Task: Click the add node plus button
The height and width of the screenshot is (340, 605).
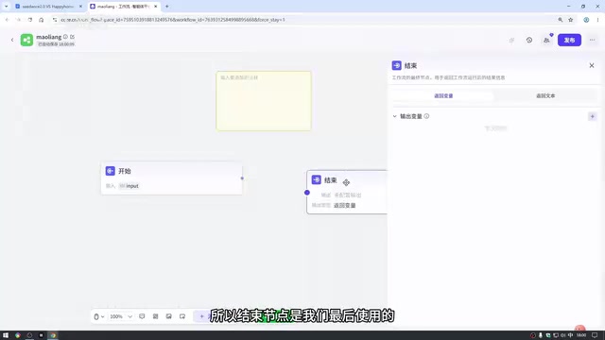Action: (202, 316)
